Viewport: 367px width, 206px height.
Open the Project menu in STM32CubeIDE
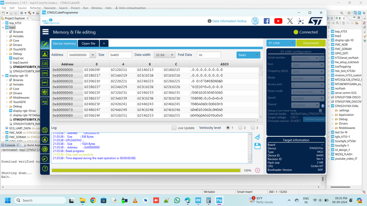(75, 8)
